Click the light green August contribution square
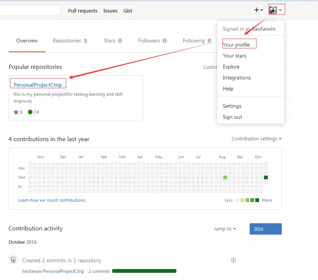The width and height of the screenshot is (318, 280). (225, 177)
